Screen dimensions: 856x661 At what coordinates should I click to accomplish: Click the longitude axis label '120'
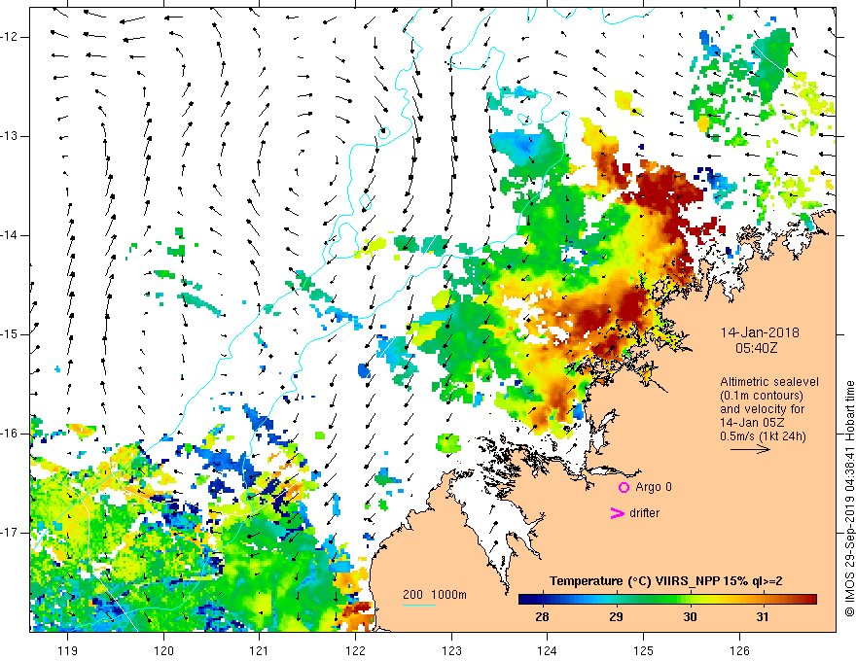click(x=163, y=650)
